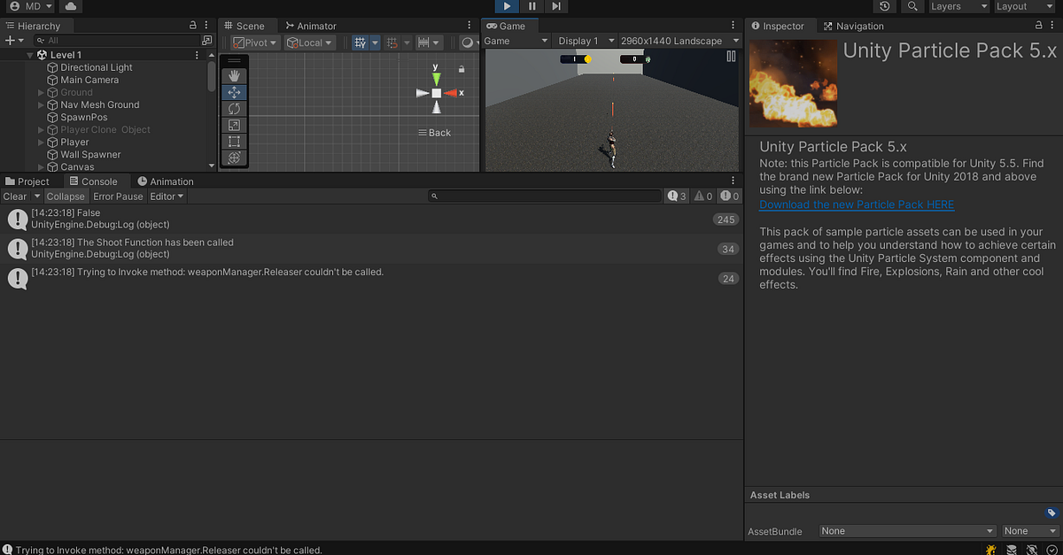Select the Scale tool
The height and width of the screenshot is (555, 1063).
pos(234,125)
